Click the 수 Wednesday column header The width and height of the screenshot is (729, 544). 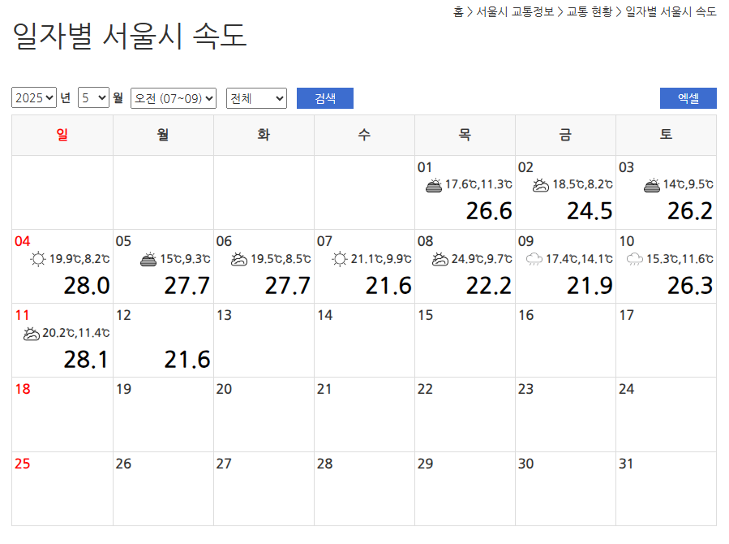click(365, 135)
